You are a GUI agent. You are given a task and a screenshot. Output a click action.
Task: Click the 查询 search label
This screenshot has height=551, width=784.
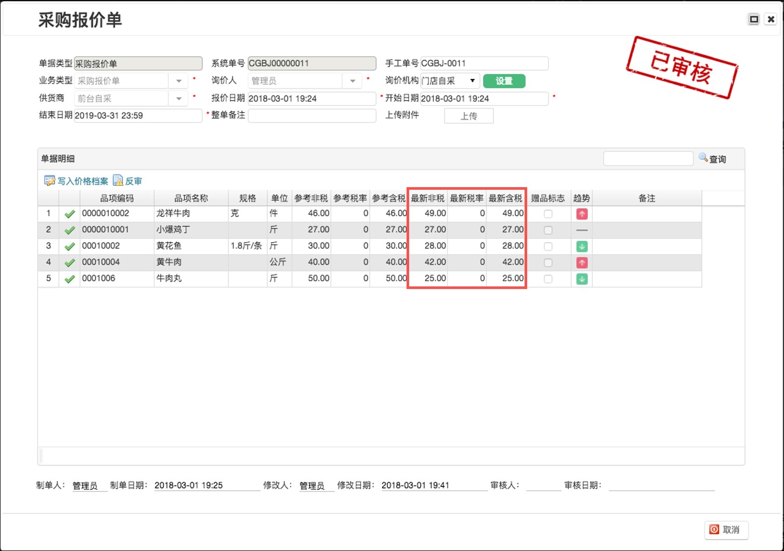click(717, 159)
